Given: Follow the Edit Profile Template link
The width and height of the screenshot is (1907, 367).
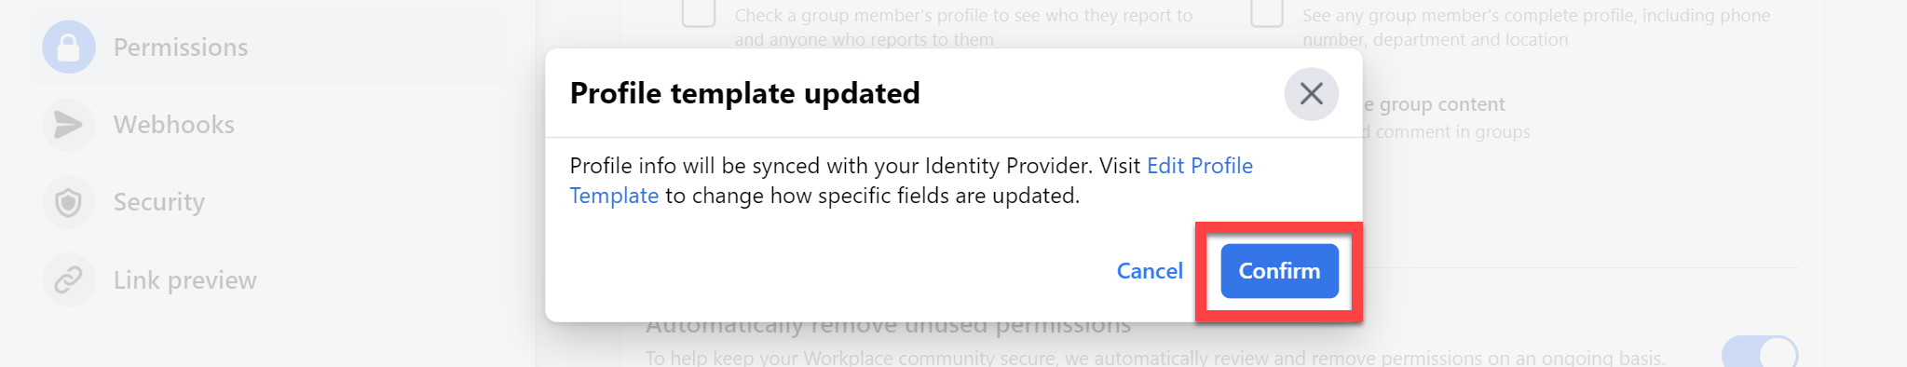Looking at the screenshot, I should (911, 181).
